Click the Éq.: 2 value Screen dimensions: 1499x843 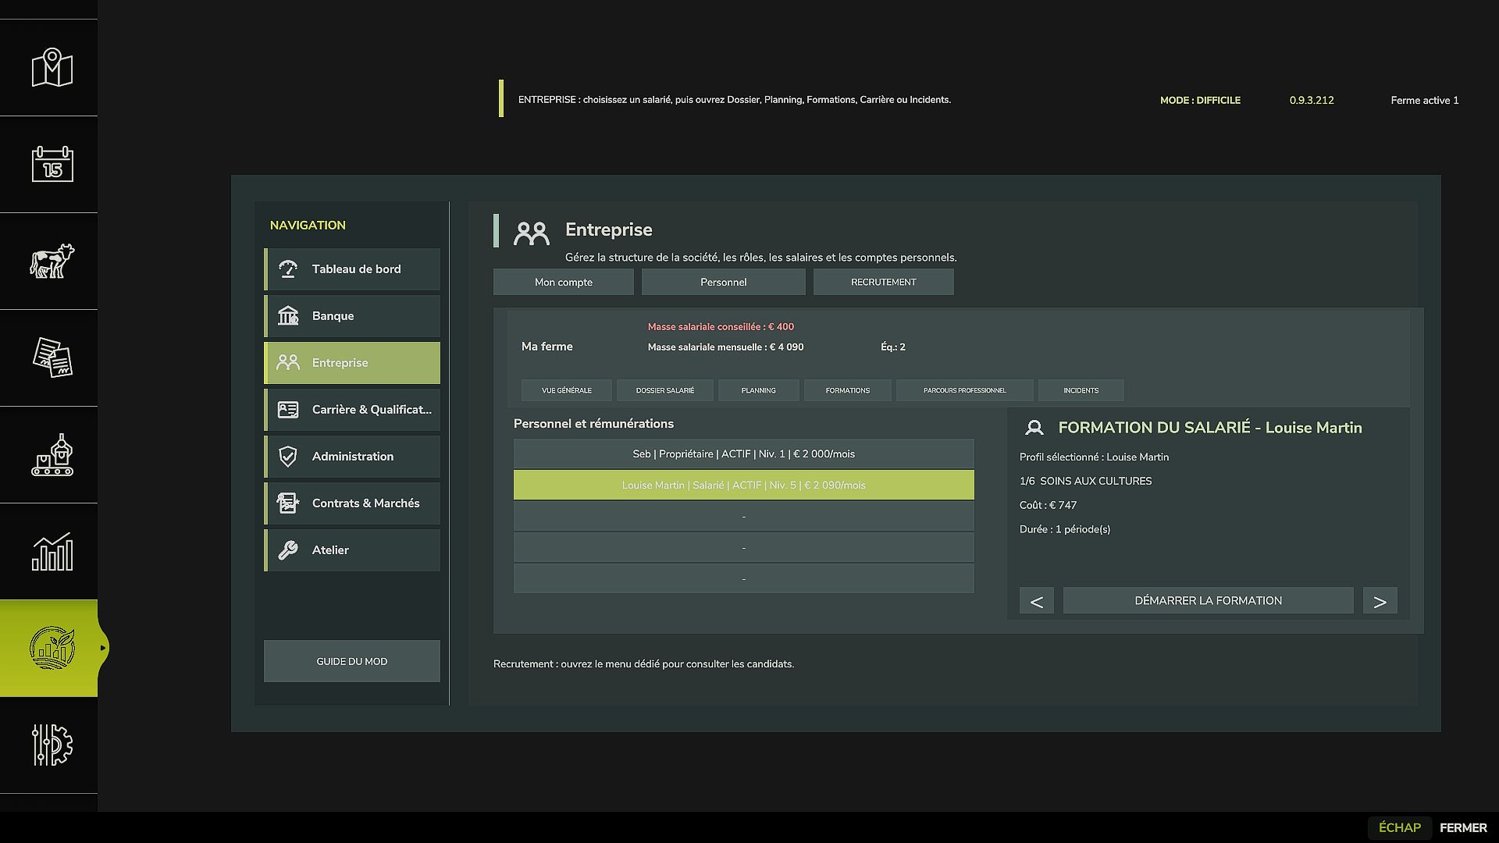(893, 347)
